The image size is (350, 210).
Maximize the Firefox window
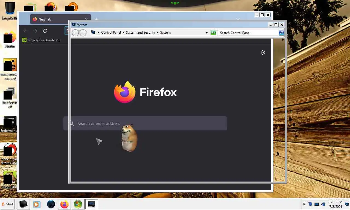(262, 15)
